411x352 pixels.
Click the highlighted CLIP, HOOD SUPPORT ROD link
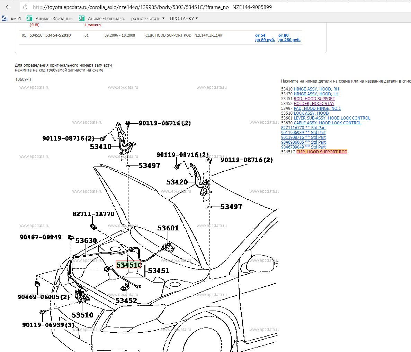tap(321, 152)
